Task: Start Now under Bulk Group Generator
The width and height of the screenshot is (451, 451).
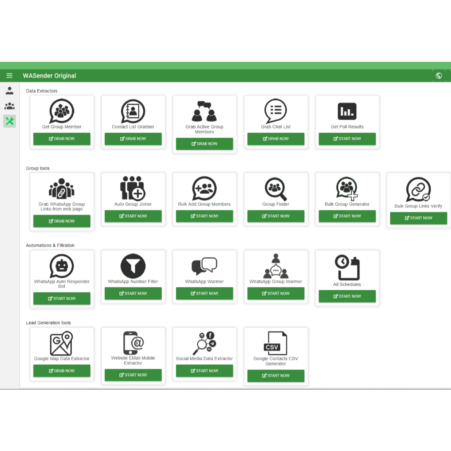Action: click(x=347, y=216)
